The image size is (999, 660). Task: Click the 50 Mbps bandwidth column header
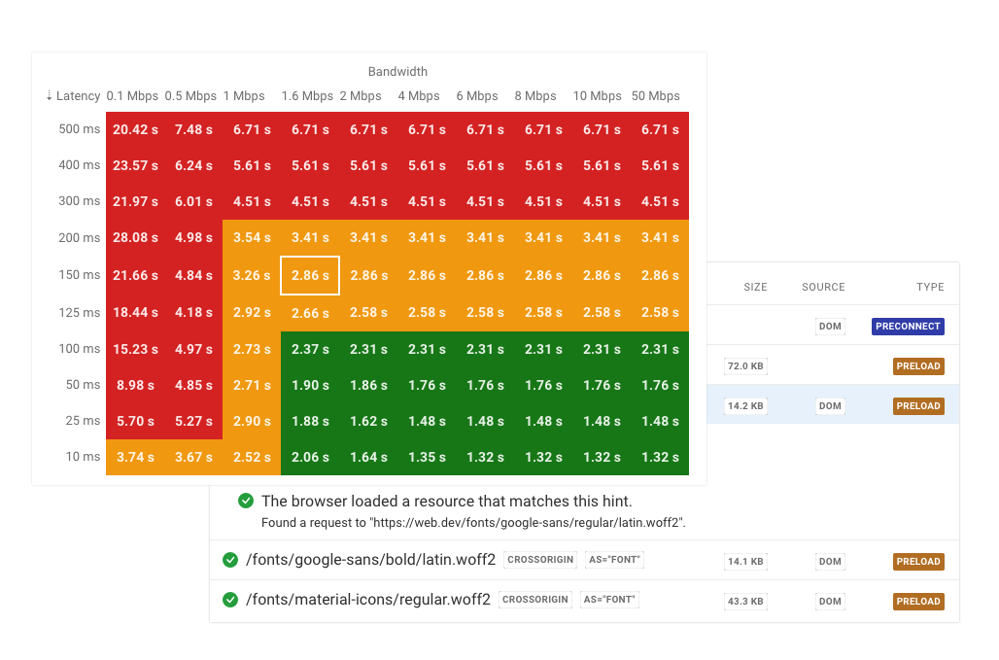coord(655,96)
